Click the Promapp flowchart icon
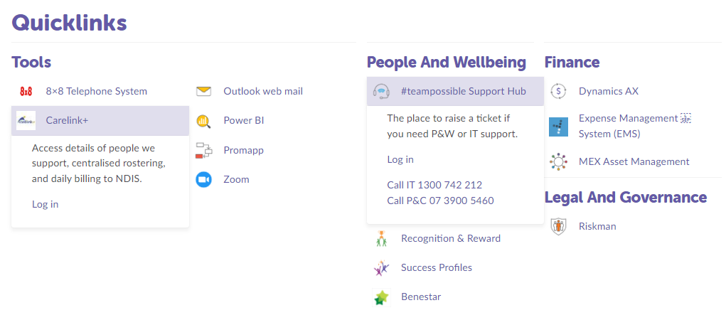The height and width of the screenshot is (320, 726). coord(204,150)
